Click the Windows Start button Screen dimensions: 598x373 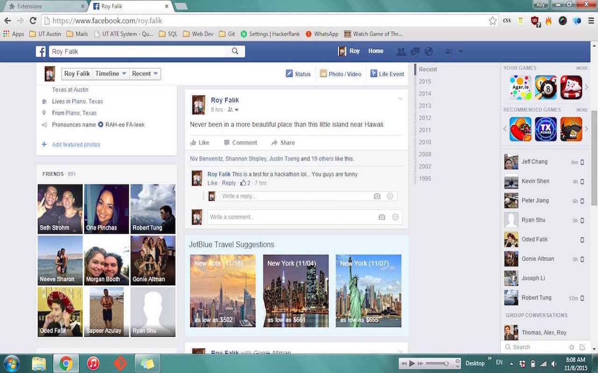(x=11, y=363)
